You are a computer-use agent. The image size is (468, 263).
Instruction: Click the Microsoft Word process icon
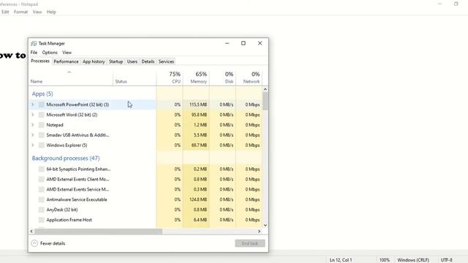pyautogui.click(x=42, y=115)
